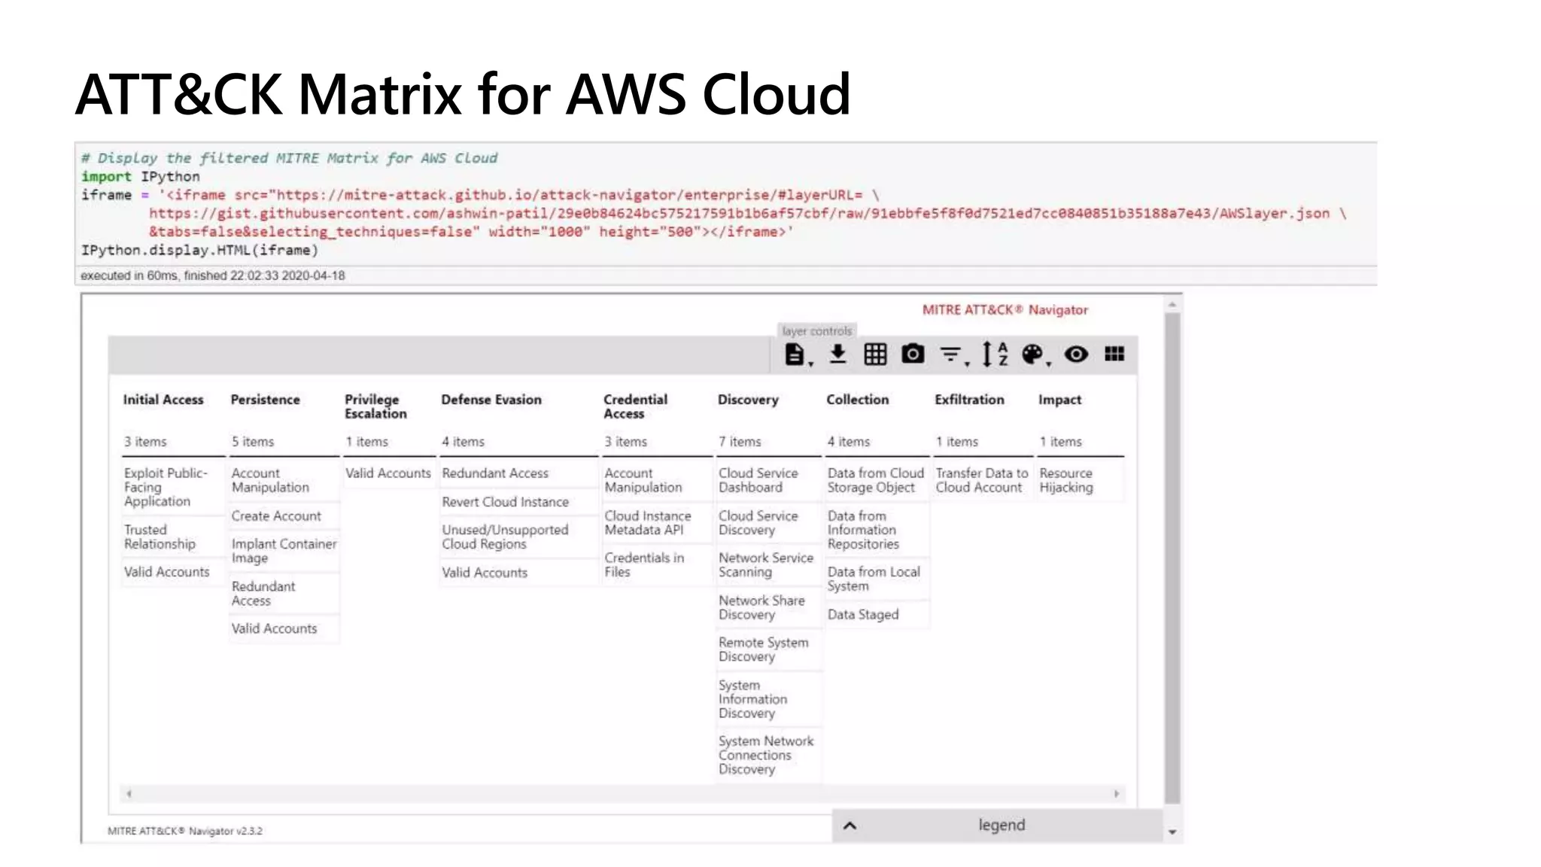Toggle show/hide disabled techniques eye
Viewport: 1541px width, 867px height.
click(1076, 354)
